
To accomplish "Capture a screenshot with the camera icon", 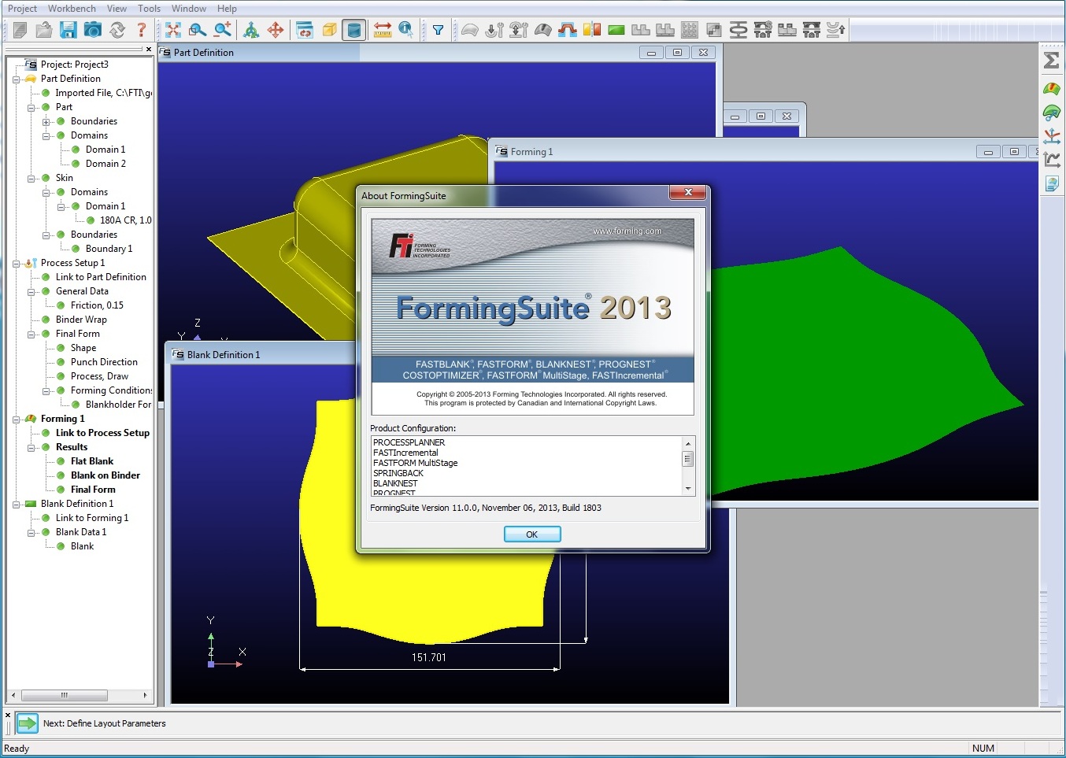I will (x=93, y=30).
